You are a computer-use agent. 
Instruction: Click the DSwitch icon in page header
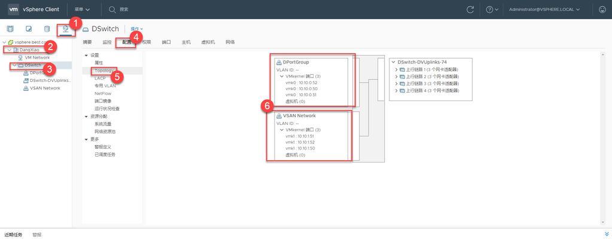point(86,29)
